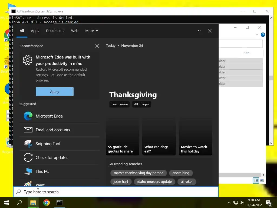The width and height of the screenshot is (277, 208).
Task: Show hidden system tray icons
Action: pos(229,203)
